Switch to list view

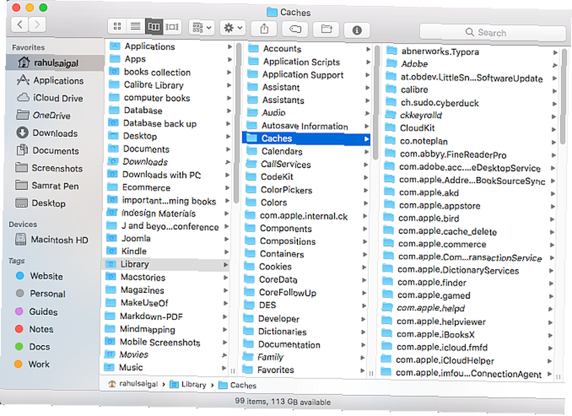pos(136,26)
